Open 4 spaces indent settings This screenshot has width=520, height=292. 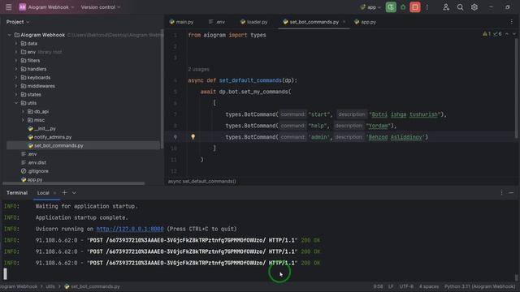(x=429, y=286)
